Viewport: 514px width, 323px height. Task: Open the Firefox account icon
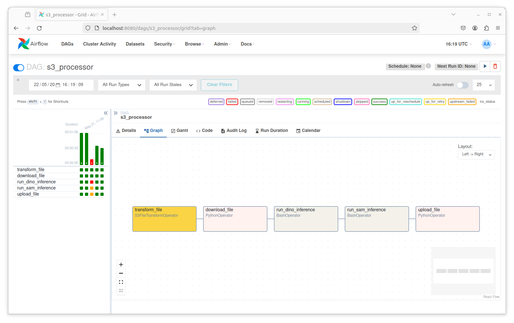(x=475, y=28)
